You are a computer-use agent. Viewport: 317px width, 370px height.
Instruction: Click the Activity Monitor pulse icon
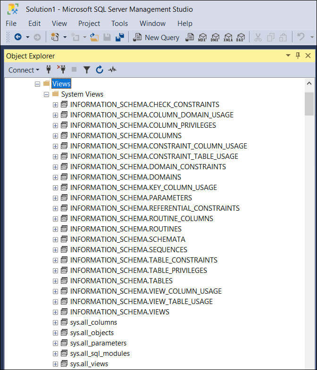[x=112, y=70]
